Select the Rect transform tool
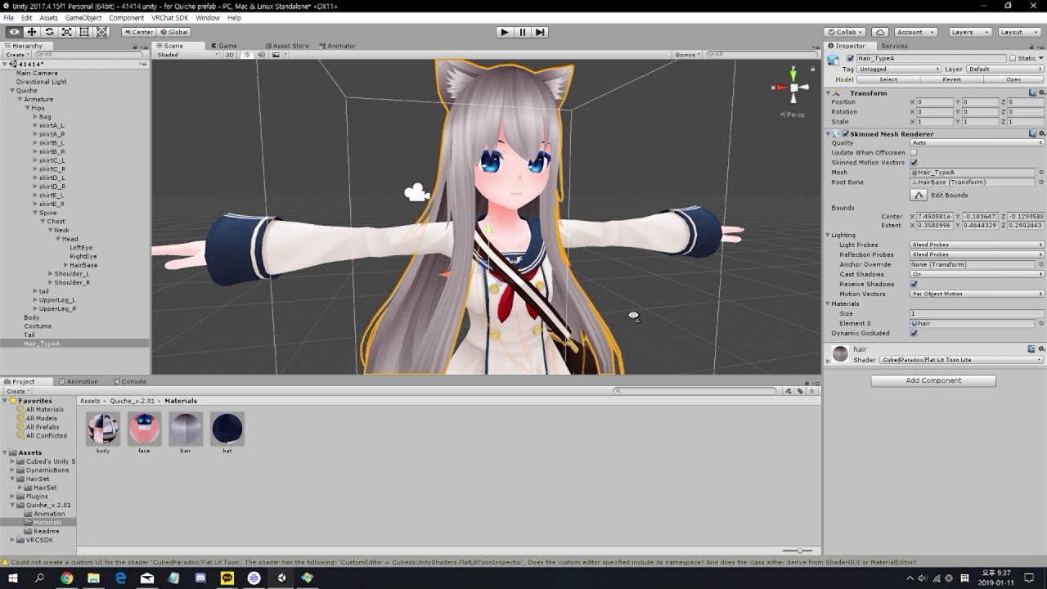 pyautogui.click(x=84, y=32)
